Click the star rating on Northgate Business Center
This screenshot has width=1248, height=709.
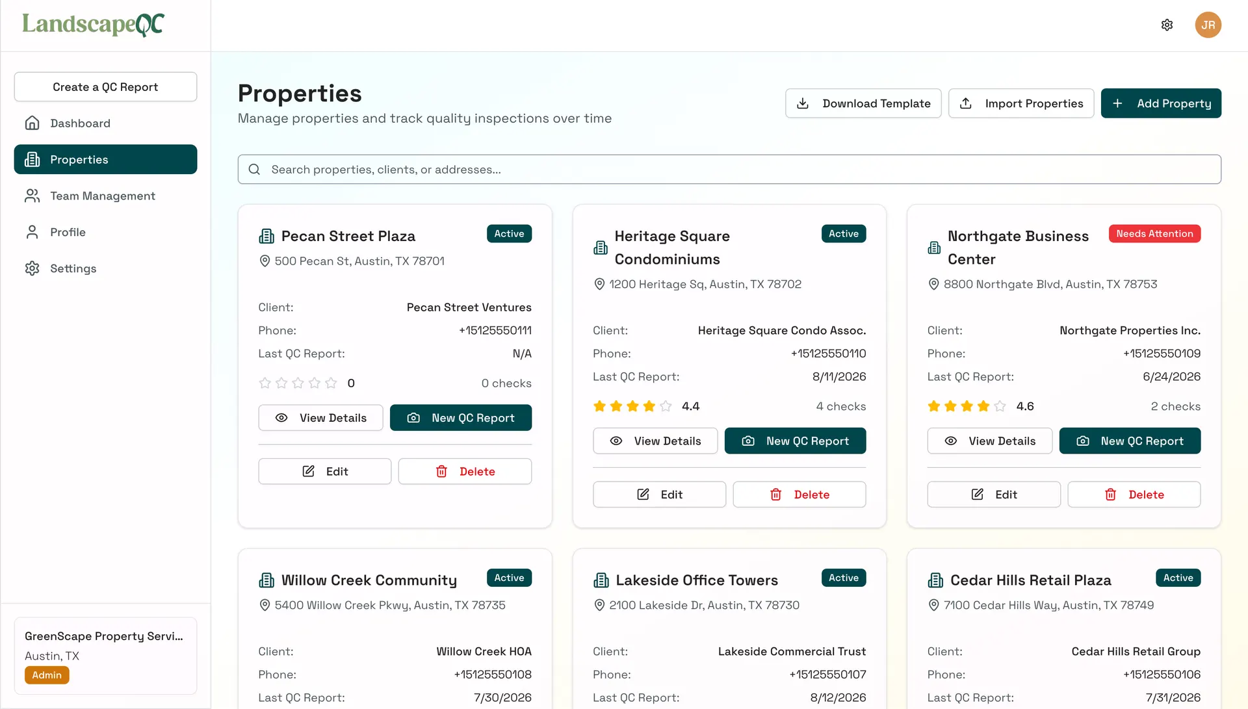click(967, 407)
